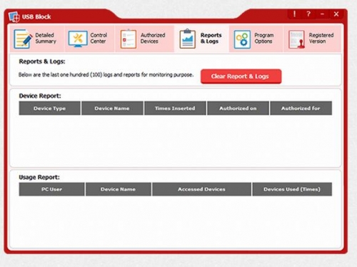Click the Control Center monitor icon
This screenshot has height=267, width=357.
[x=78, y=39]
